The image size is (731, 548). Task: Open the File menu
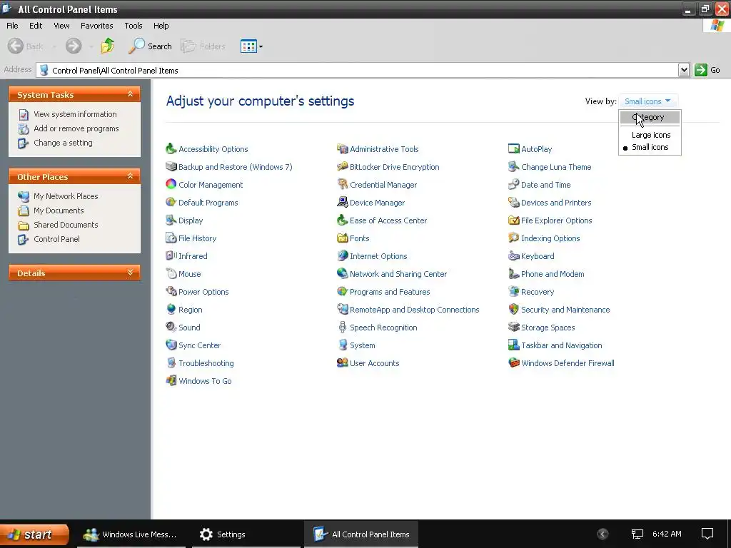tap(12, 26)
